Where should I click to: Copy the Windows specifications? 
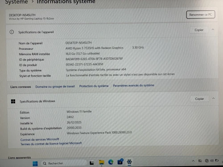199,99
